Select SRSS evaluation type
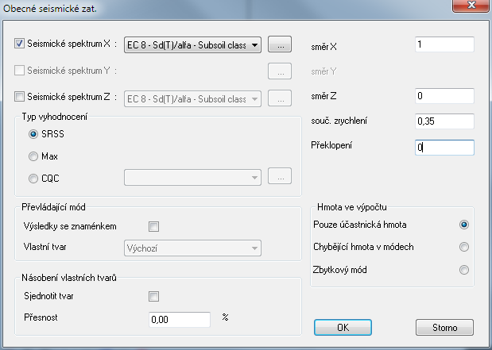Image resolution: width=492 pixels, height=350 pixels. [x=33, y=134]
